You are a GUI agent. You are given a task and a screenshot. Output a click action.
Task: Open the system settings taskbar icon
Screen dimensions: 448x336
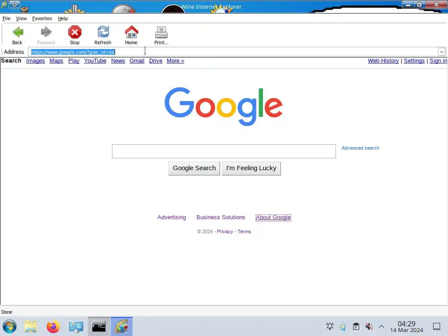click(76, 326)
